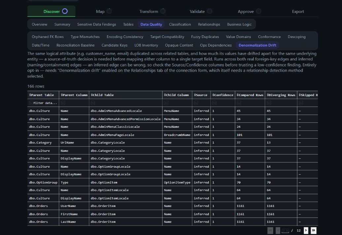Show the Encoding Consistency check
Viewport: 342px width, 235px height.
pos(125,37)
